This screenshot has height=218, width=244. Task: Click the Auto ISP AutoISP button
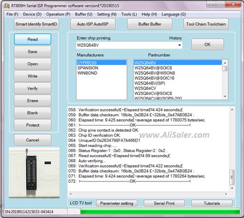pos(93,24)
